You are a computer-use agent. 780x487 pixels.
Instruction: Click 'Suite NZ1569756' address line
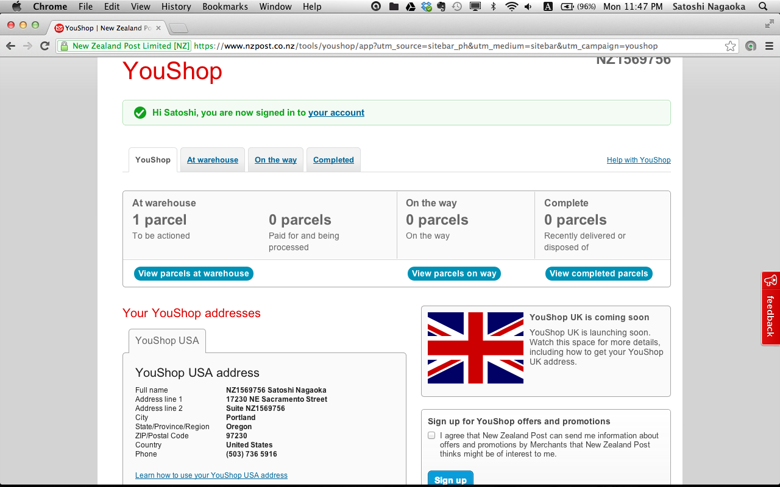click(255, 408)
